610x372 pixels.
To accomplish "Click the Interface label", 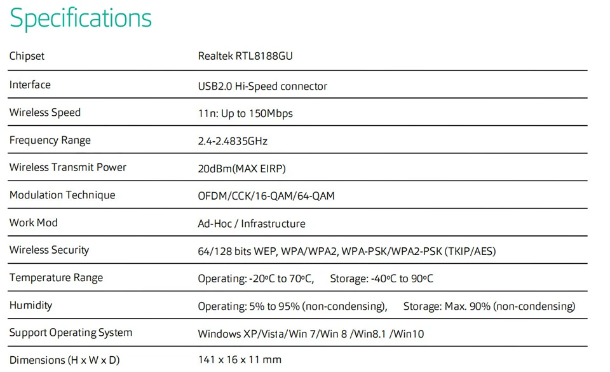I will (x=30, y=85).
